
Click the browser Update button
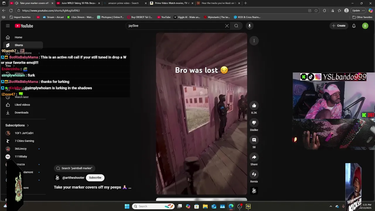coord(356,11)
